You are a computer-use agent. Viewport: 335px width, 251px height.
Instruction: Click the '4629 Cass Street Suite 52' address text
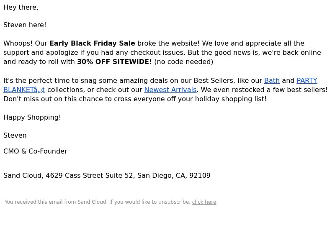coord(89,176)
